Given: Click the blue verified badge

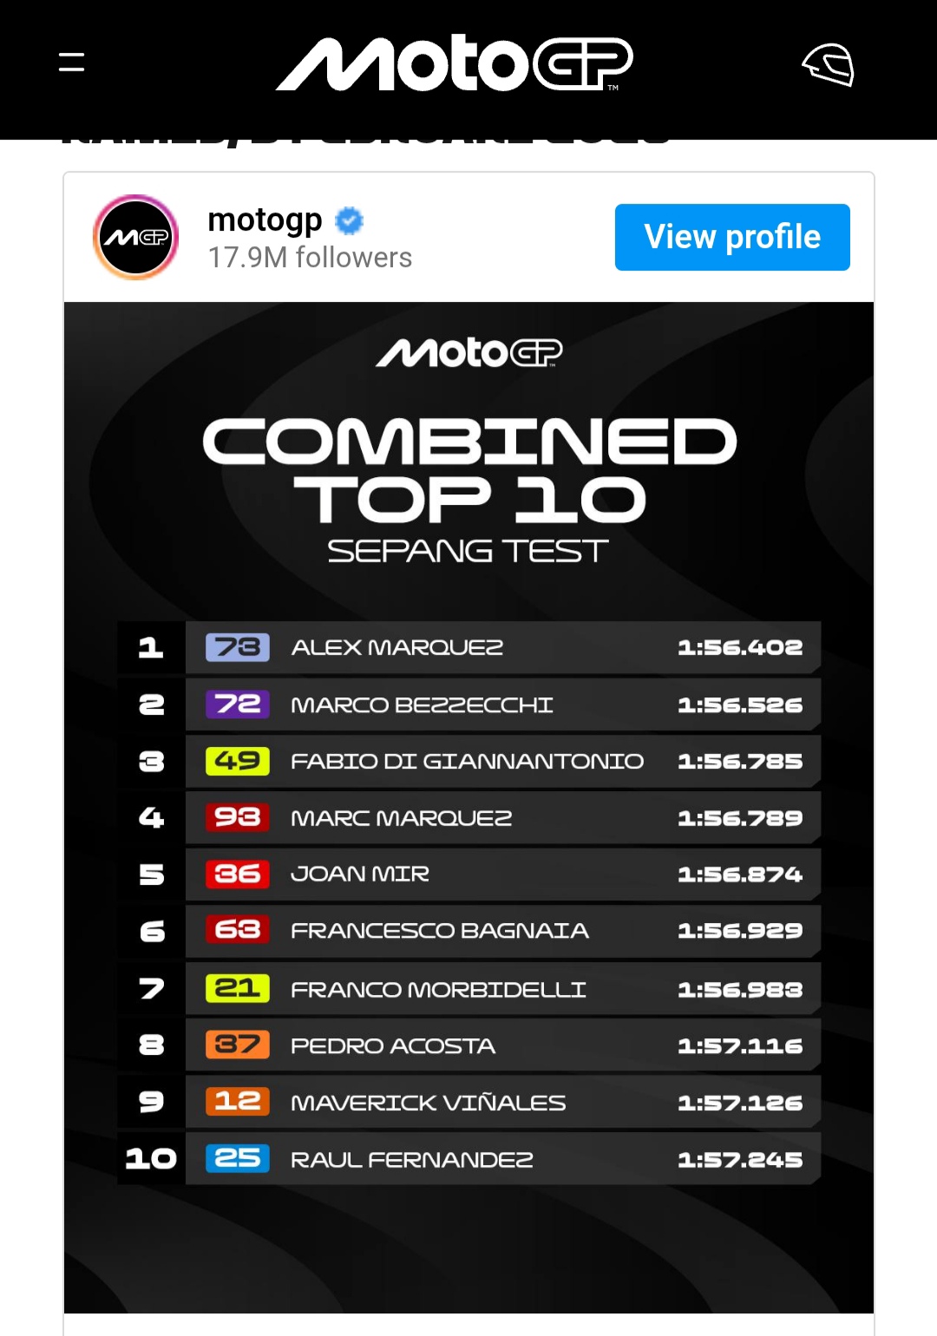Looking at the screenshot, I should [x=349, y=221].
